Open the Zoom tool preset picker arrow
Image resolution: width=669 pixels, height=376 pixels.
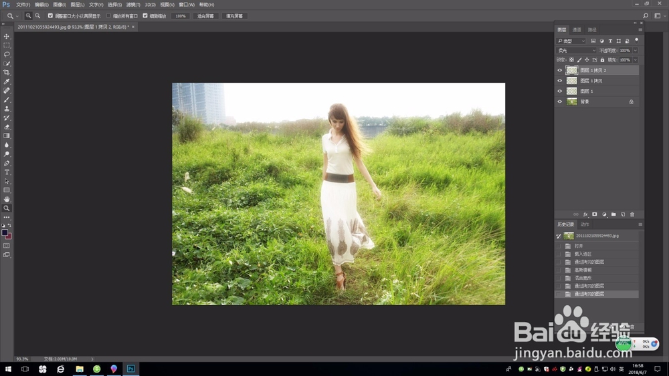17,16
